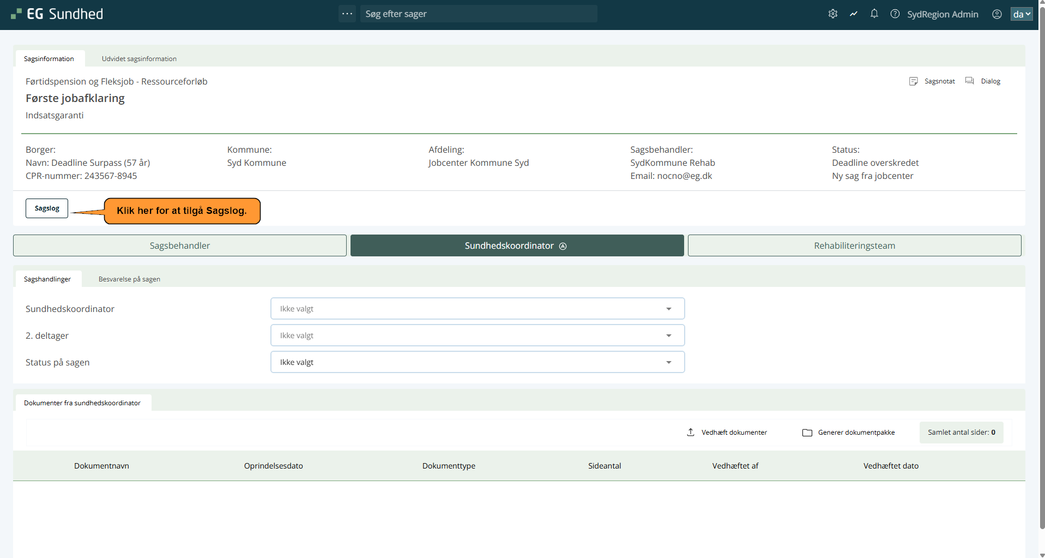1045x558 pixels.
Task: Open the Besvarelse på sagen tab
Action: (x=129, y=279)
